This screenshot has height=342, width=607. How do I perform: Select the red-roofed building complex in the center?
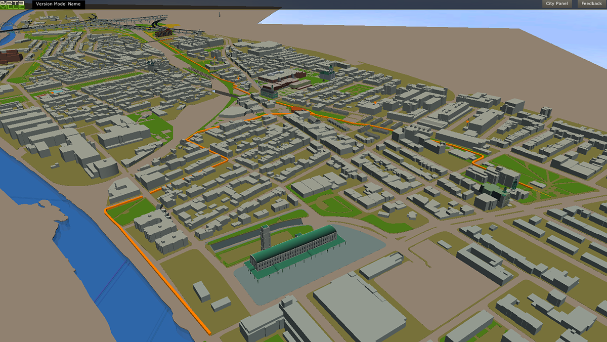[281, 79]
